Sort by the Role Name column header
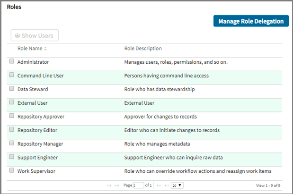 click(29, 49)
